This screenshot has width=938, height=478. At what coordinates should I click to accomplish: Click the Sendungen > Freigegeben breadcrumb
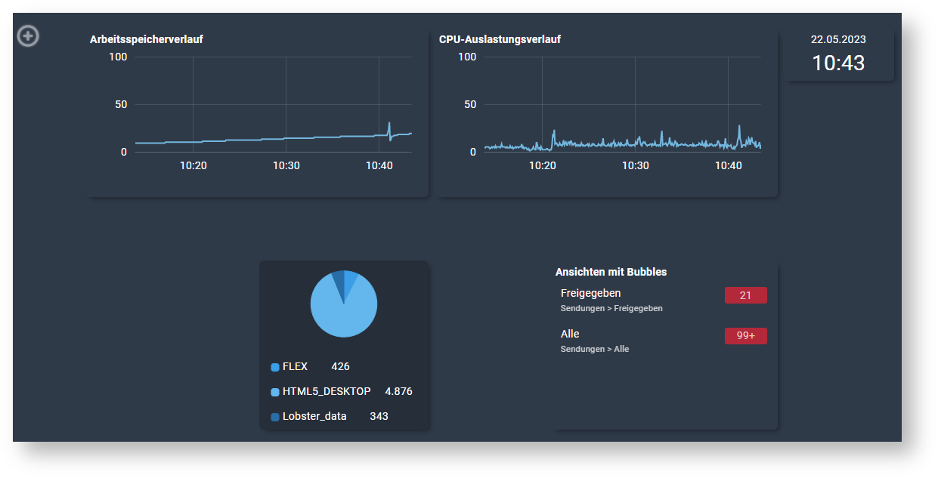[611, 309]
